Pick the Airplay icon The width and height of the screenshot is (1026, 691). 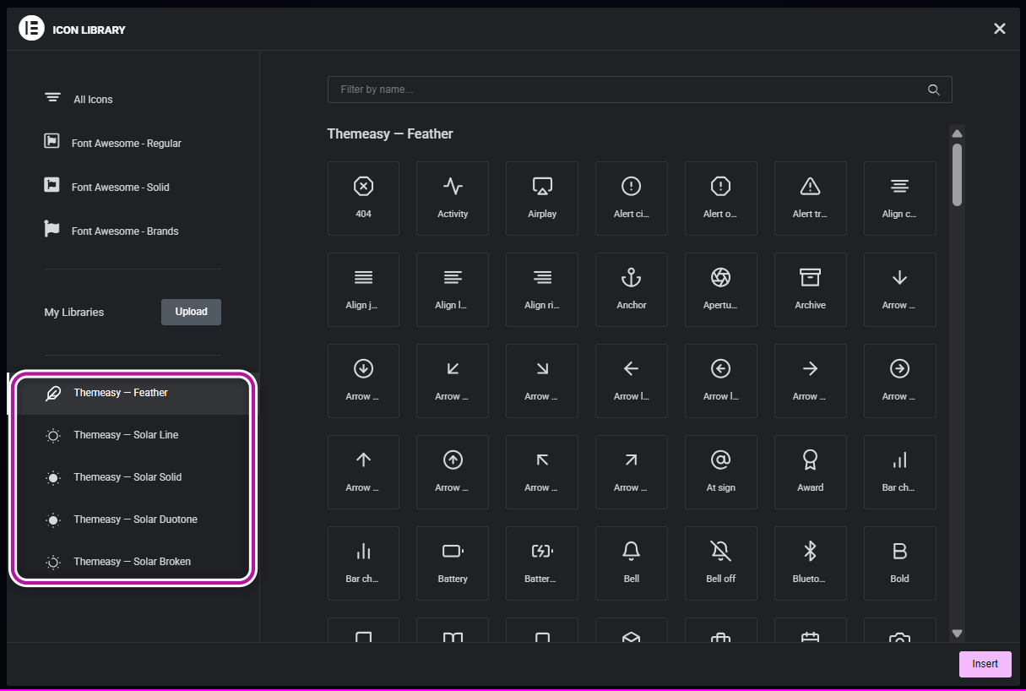(542, 199)
